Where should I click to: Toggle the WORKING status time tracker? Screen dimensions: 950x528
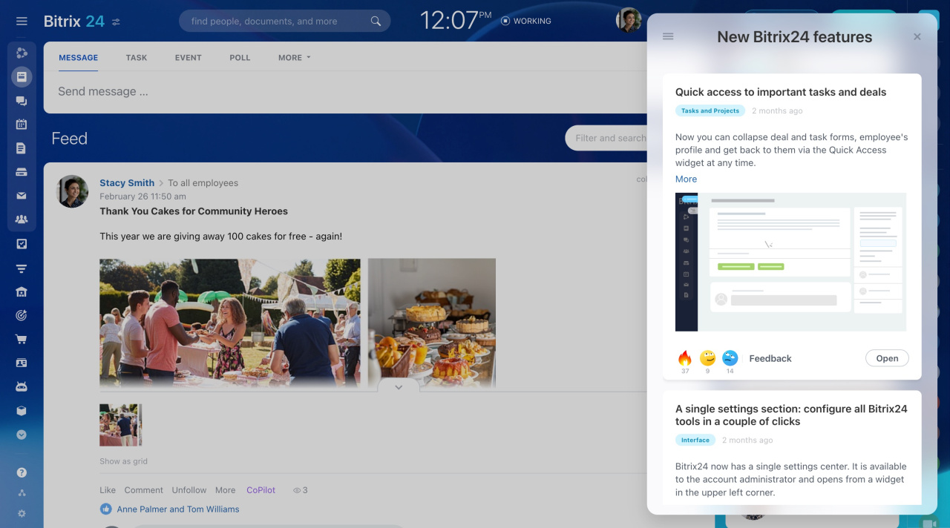(526, 21)
